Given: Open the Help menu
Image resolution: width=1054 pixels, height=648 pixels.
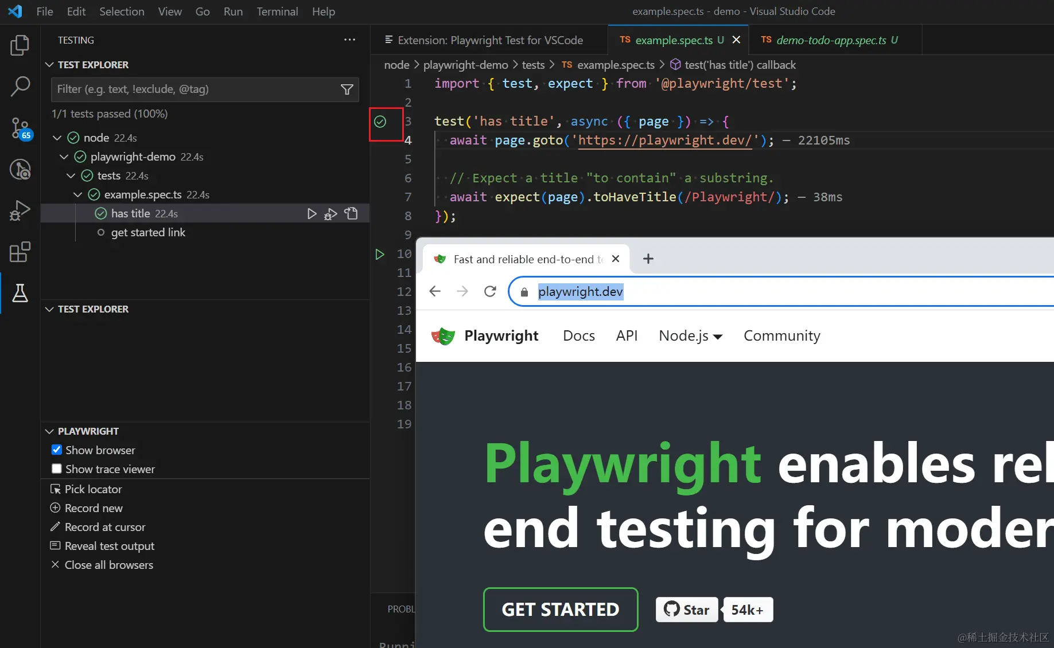Looking at the screenshot, I should pos(324,11).
